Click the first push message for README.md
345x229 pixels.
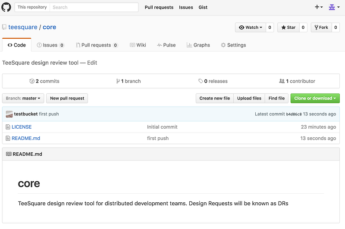pos(158,138)
